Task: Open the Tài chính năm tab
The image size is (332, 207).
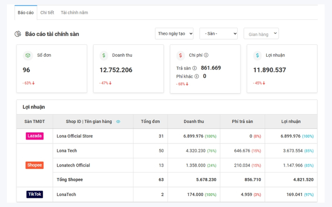Action: click(74, 13)
